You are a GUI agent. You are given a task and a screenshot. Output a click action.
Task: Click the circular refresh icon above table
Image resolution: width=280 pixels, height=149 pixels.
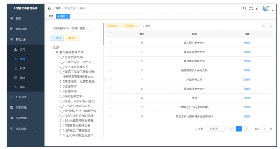270,26
